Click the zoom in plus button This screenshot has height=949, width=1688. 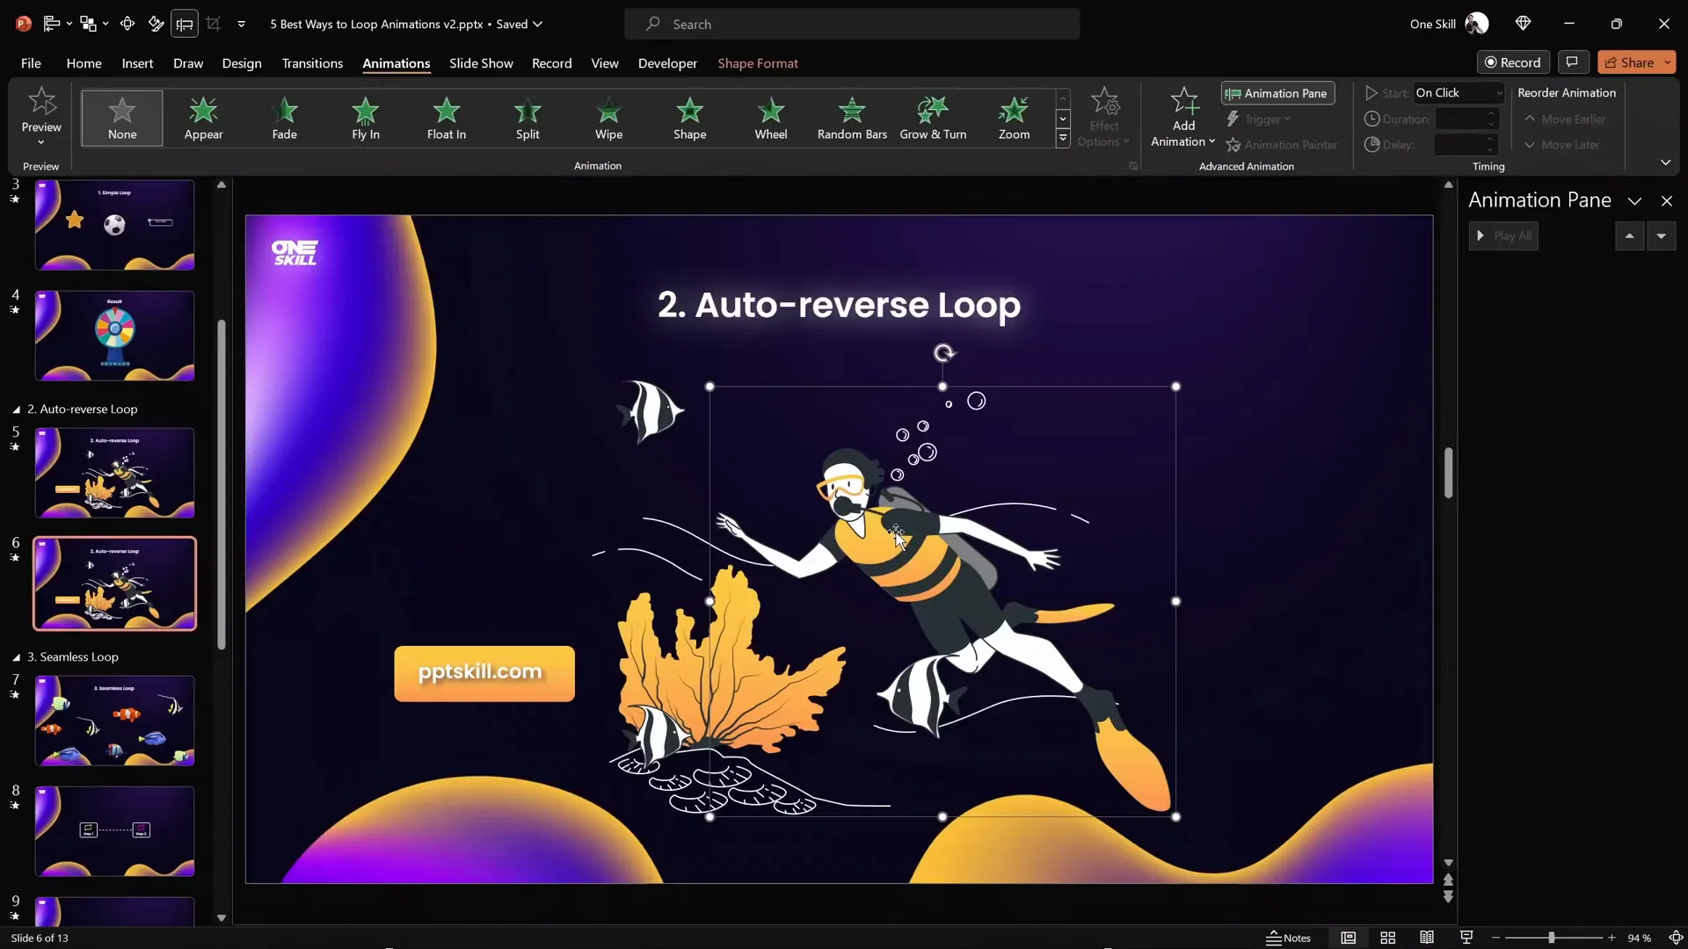pyautogui.click(x=1612, y=938)
